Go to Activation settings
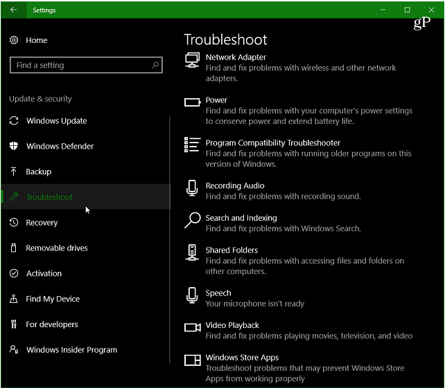The height and width of the screenshot is (388, 445). click(85, 274)
